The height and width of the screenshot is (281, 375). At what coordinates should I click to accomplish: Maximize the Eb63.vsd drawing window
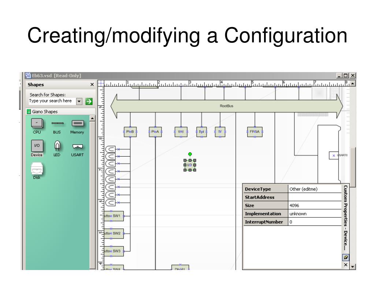click(345, 76)
